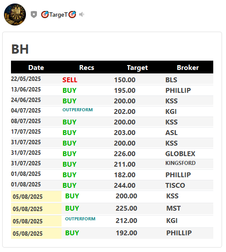Click the muted speaker icon beside TargeT
Viewport: 226px width, 252px height.
82,15
